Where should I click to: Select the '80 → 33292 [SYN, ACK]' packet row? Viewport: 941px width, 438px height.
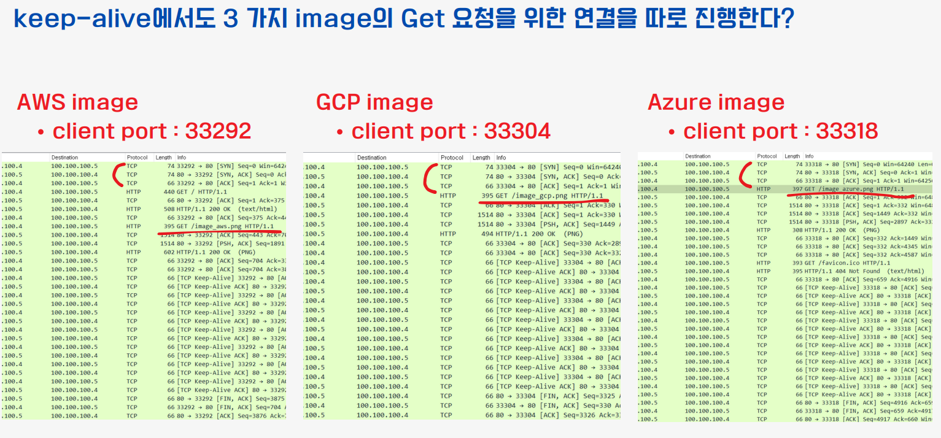[144, 175]
